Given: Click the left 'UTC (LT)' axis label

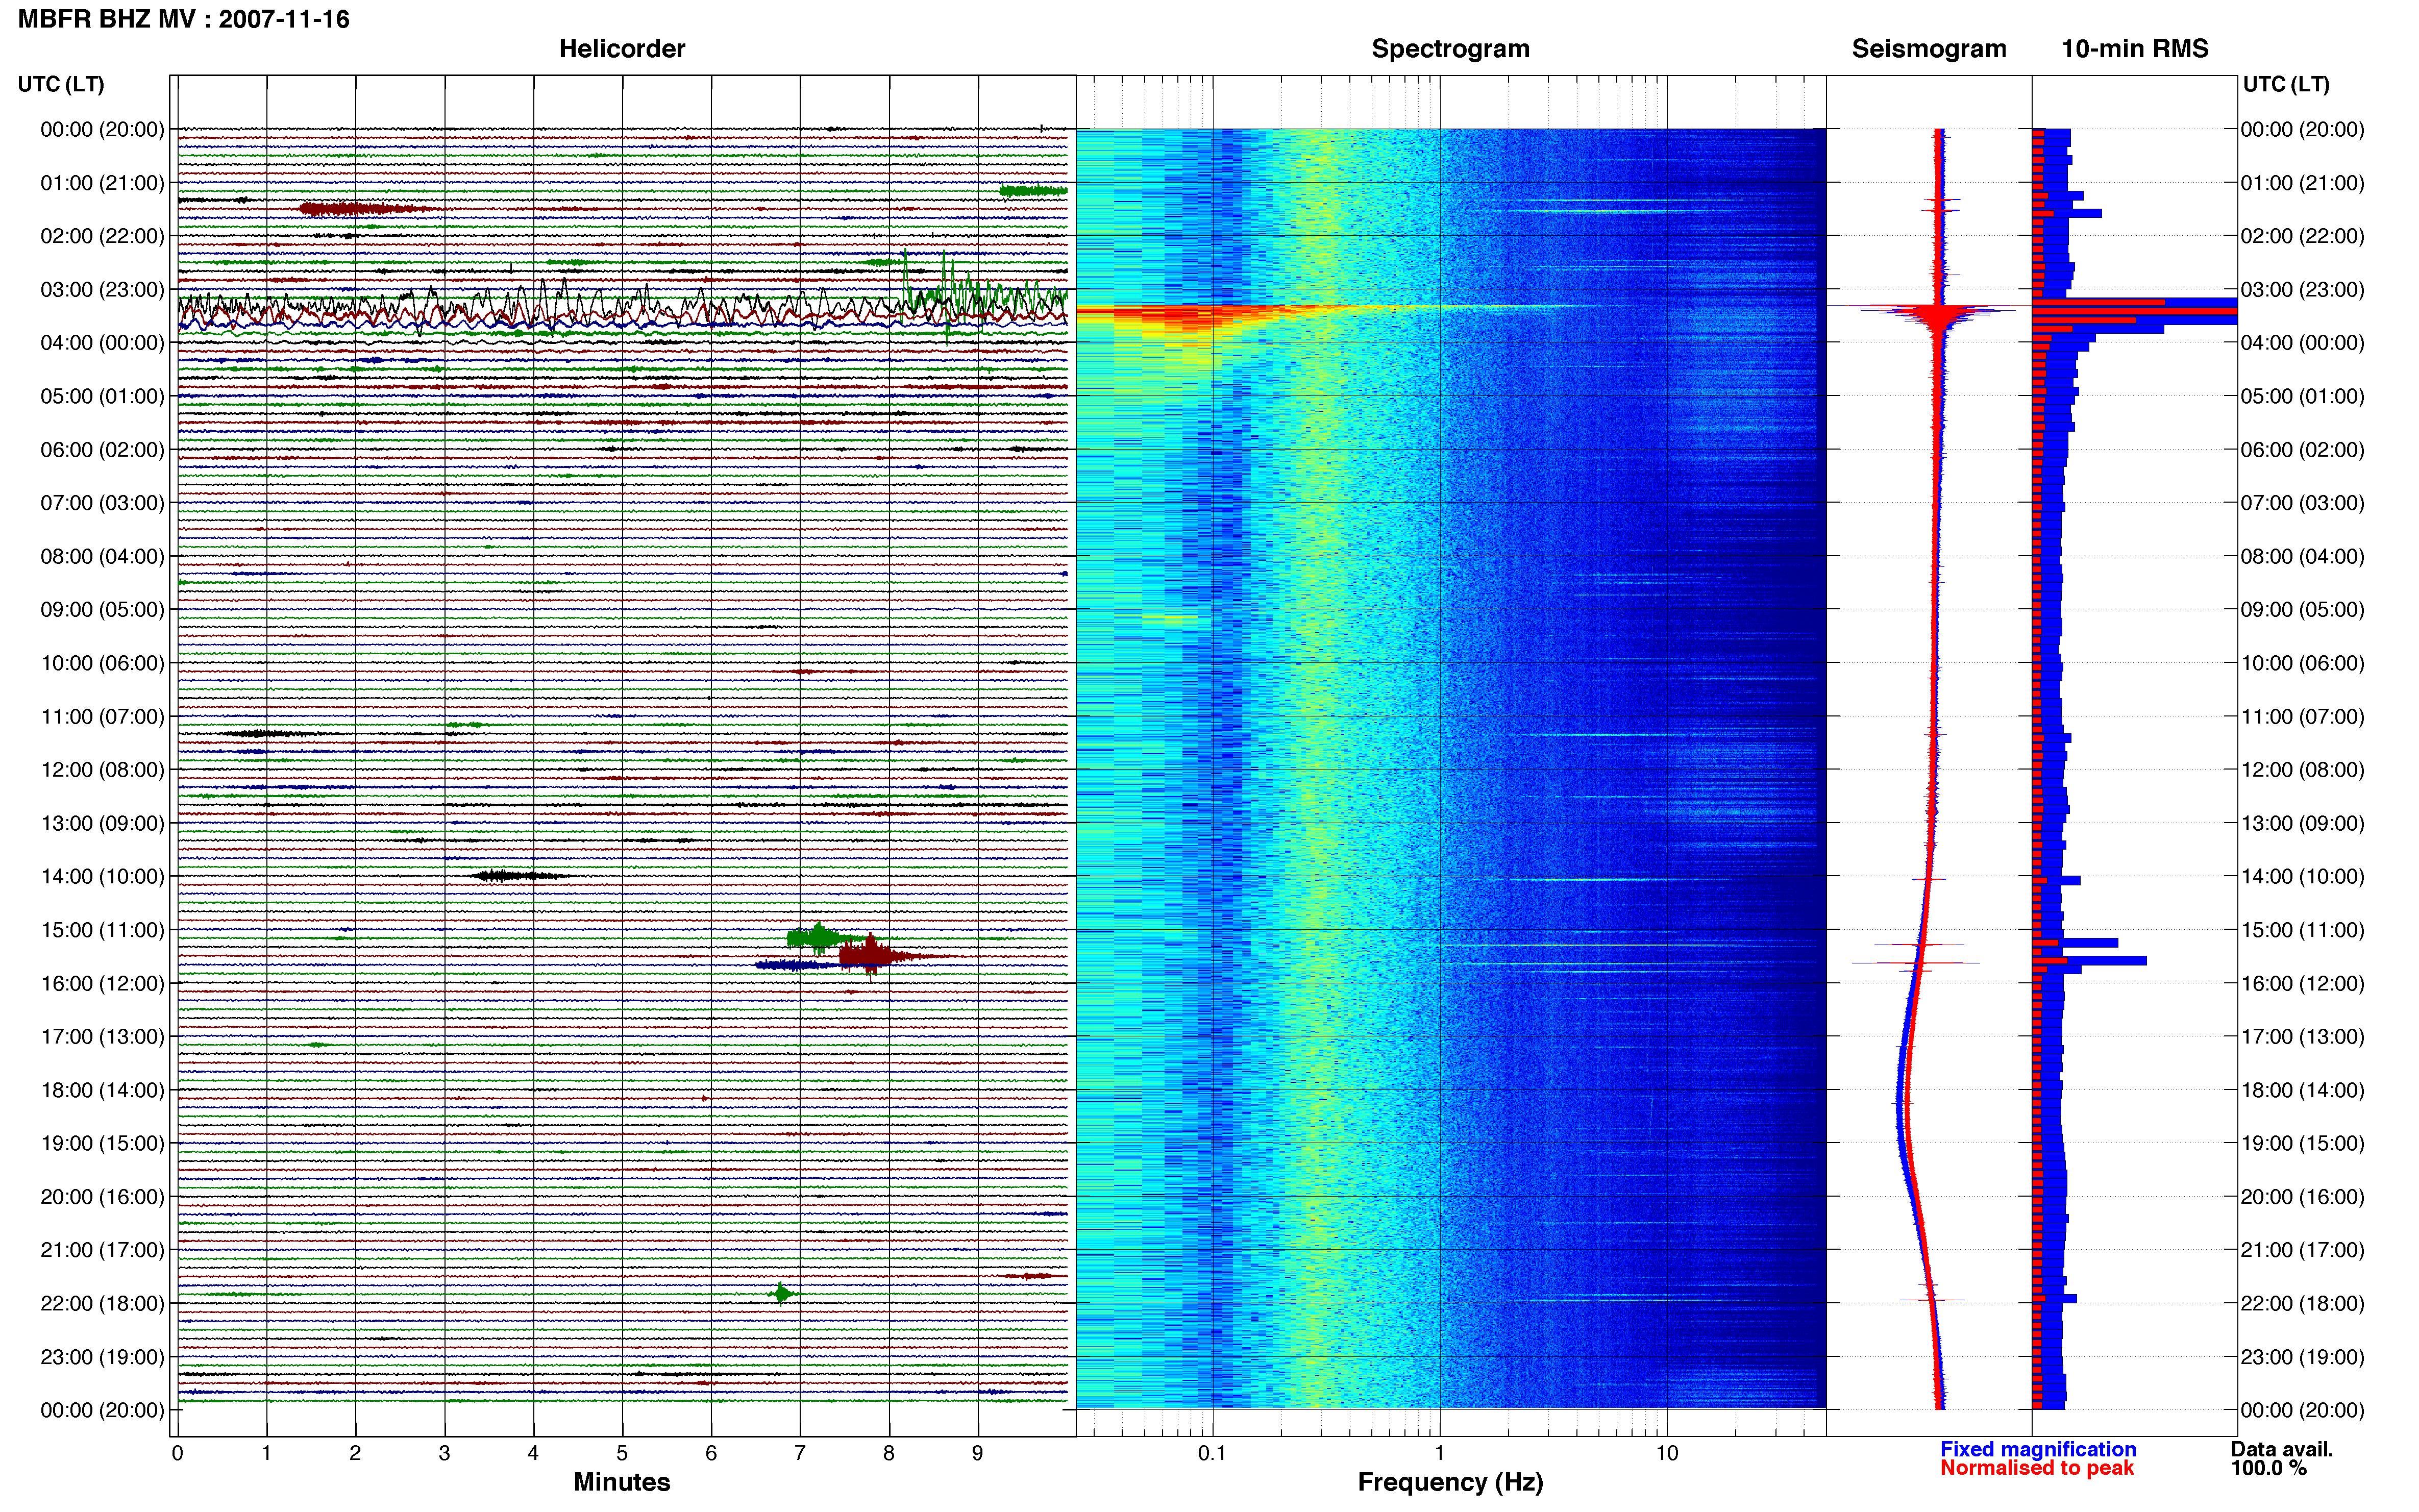Looking at the screenshot, I should coord(61,84).
